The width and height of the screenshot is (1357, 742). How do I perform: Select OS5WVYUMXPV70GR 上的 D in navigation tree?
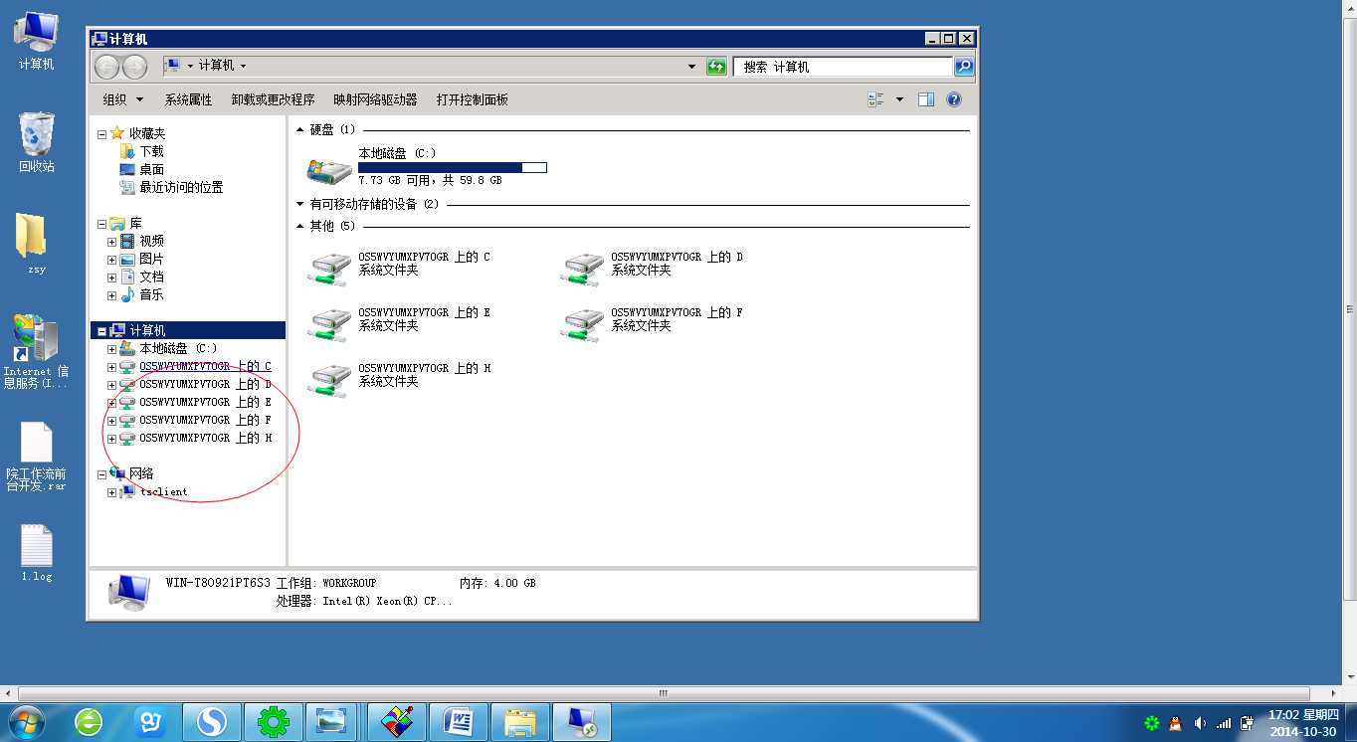tap(205, 385)
